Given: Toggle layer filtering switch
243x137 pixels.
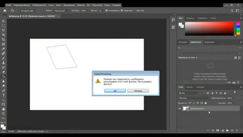Looking at the screenshot, I should (235, 92).
